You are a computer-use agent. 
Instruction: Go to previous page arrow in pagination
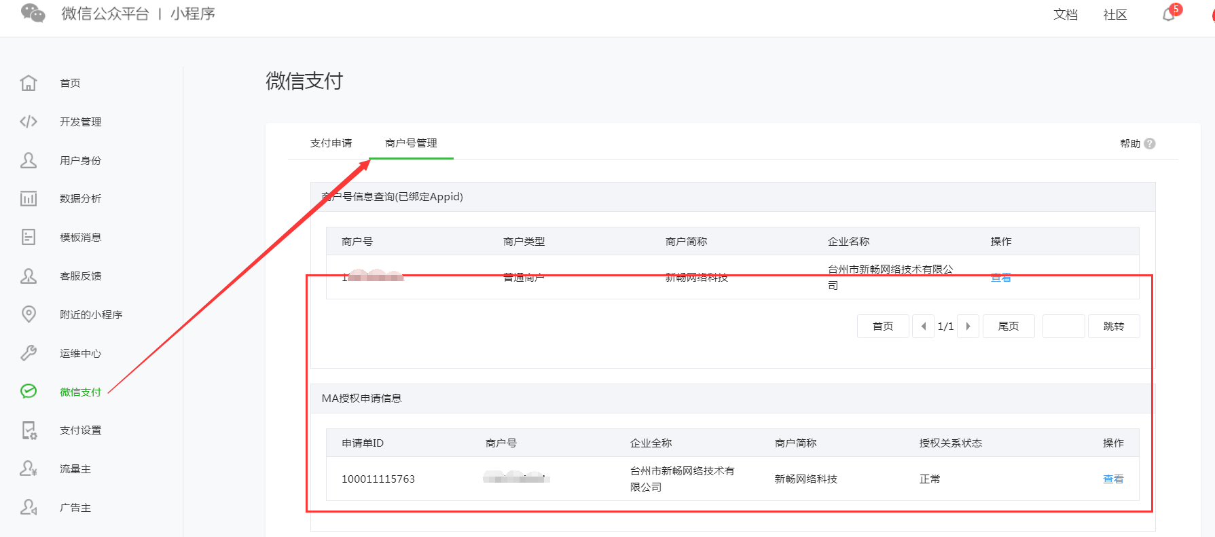[x=923, y=327]
